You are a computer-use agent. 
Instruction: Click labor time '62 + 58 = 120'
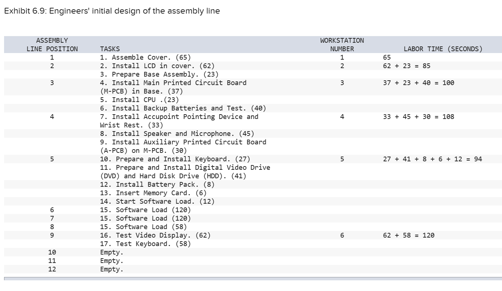(409, 235)
